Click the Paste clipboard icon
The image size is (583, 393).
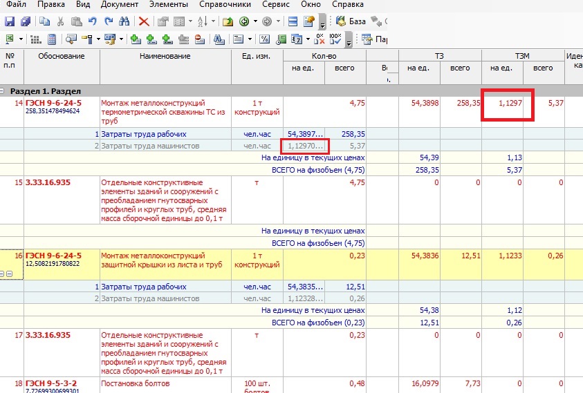point(77,21)
